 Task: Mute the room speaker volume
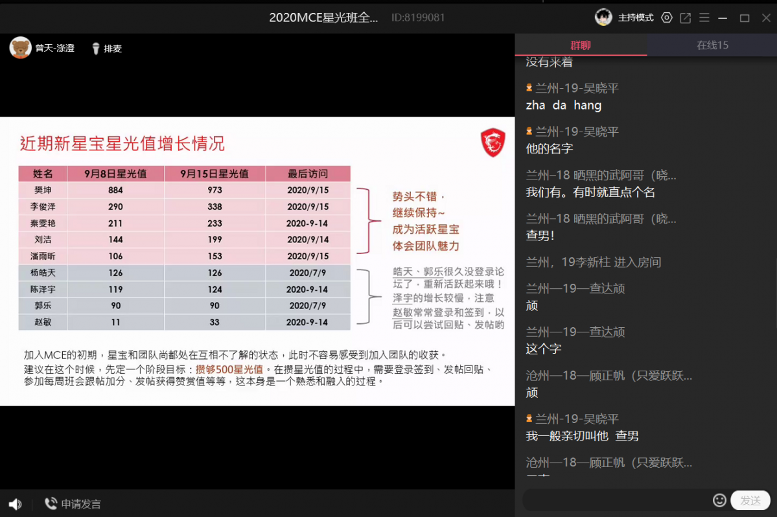pos(15,504)
